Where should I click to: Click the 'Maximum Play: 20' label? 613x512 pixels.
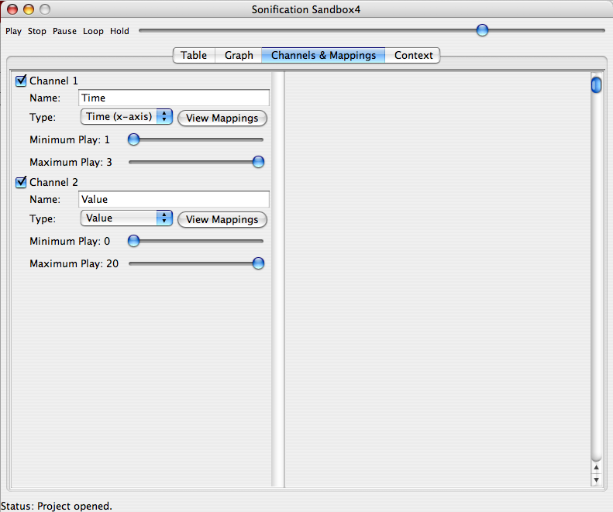74,264
